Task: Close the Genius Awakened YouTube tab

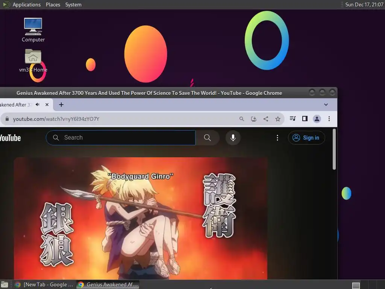Action: [x=47, y=105]
